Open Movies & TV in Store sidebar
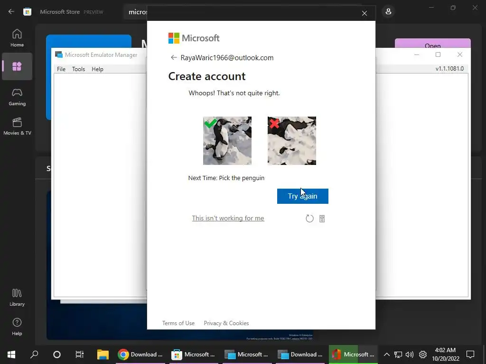486x364 pixels. [17, 126]
